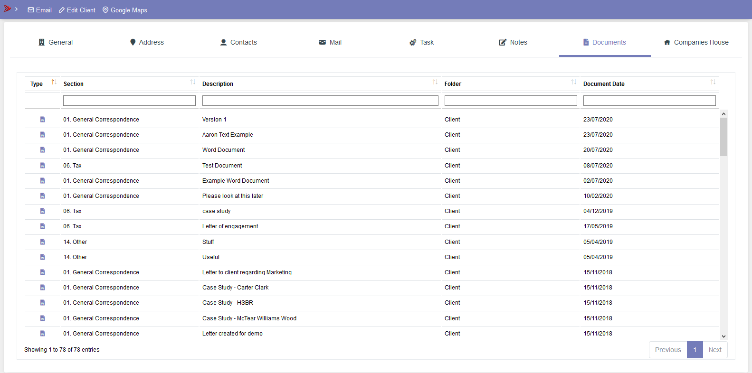Open the Address tab
752x373 pixels.
point(147,42)
